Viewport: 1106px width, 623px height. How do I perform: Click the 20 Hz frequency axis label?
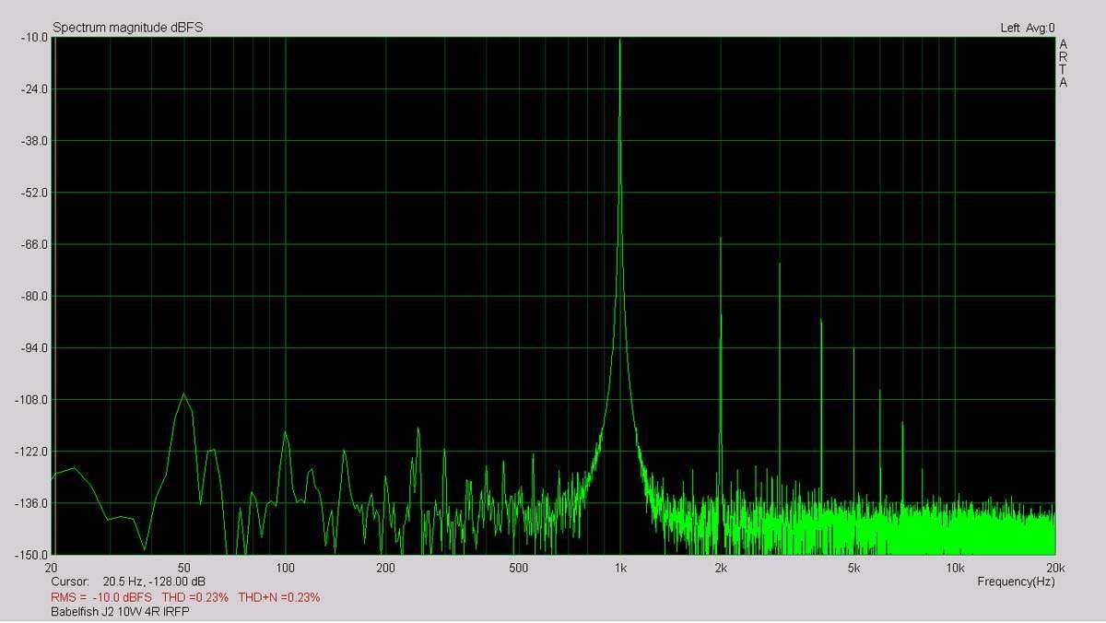coord(51,568)
